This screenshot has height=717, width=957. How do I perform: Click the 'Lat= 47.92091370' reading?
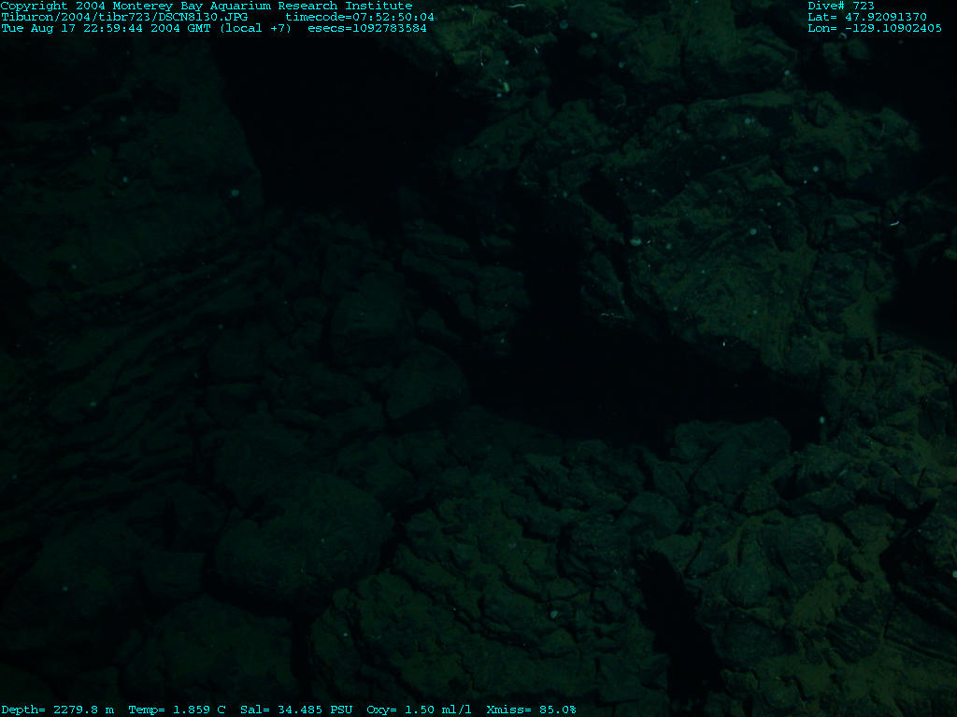coord(867,17)
